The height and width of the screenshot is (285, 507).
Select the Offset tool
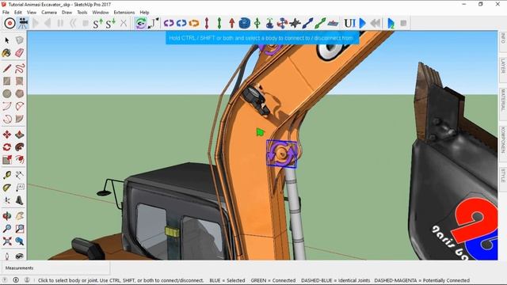pyautogui.click(x=19, y=160)
